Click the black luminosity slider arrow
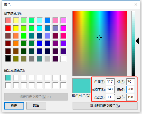 138,41
